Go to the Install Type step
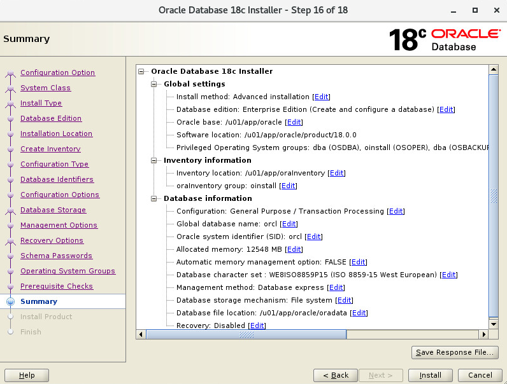Screen dimensions: 507x384 coord(41,103)
